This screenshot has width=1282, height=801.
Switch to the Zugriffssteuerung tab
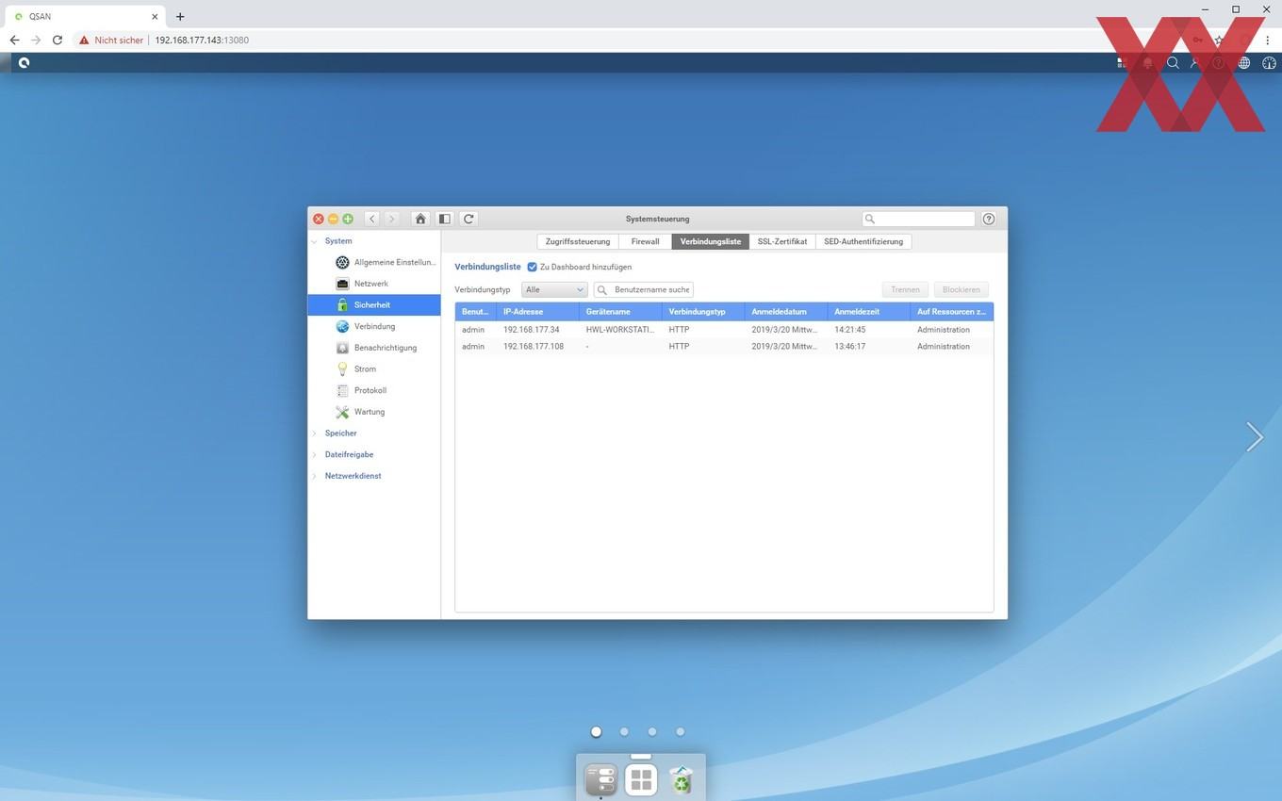(578, 241)
